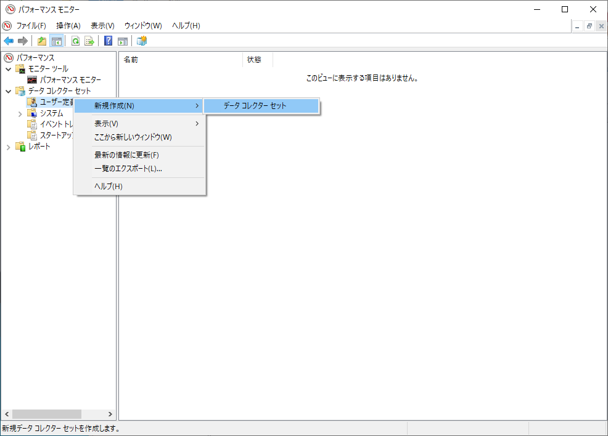Click the tree pane horizontal scrollbar thumb
Image resolution: width=608 pixels, height=436 pixels.
click(47, 414)
